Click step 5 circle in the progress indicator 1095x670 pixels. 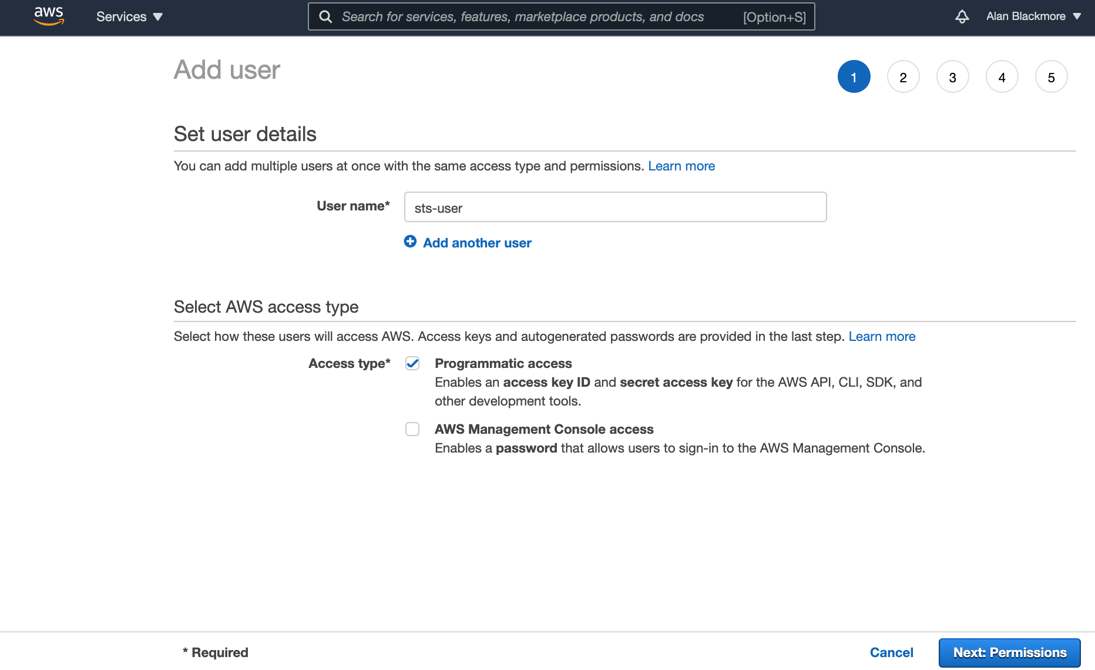coord(1051,76)
